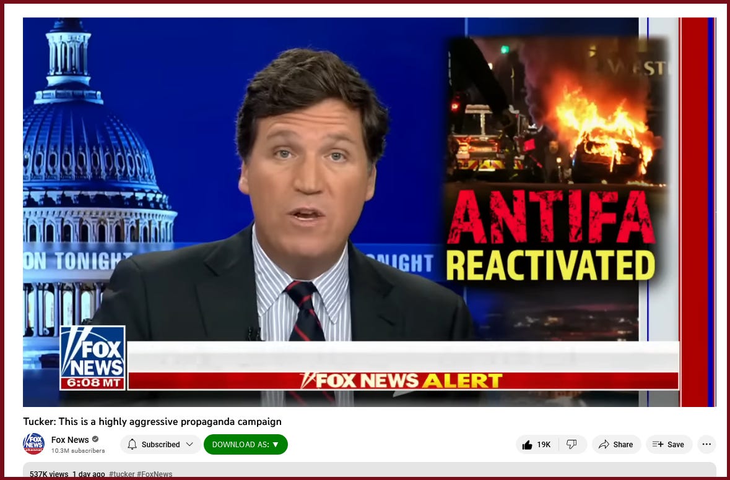Screen dimensions: 730x480
Task: Click the video title text
Action: click(152, 422)
